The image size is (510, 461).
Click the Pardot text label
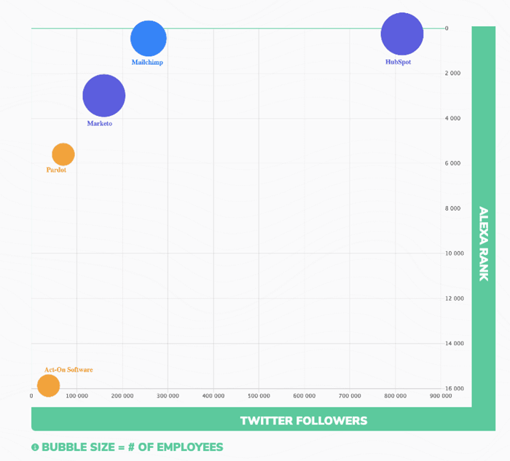tap(56, 170)
